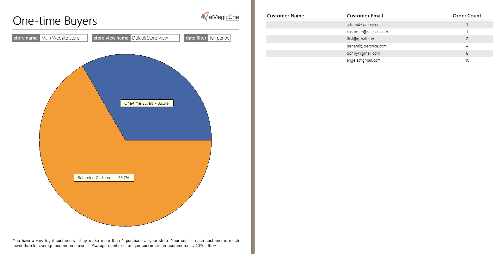Click the One-time Buyers - 33.3% label
Image resolution: width=504 pixels, height=254 pixels.
[147, 103]
